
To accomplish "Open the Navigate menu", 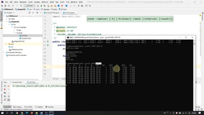I will click(23, 2).
